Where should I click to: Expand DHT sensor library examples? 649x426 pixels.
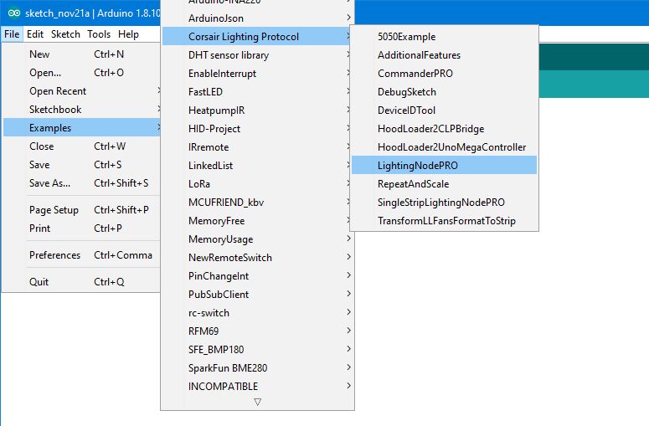pyautogui.click(x=257, y=55)
